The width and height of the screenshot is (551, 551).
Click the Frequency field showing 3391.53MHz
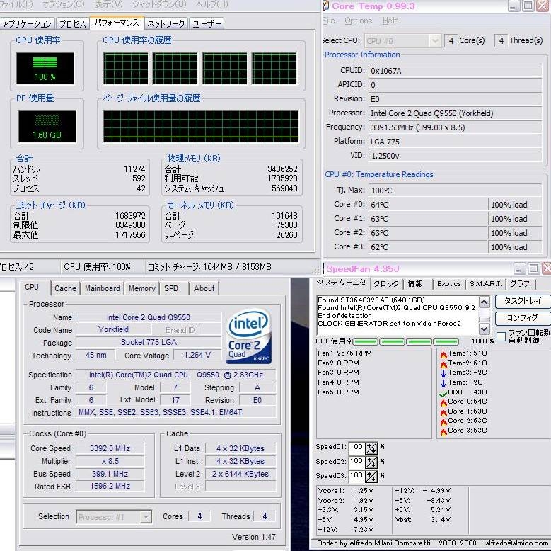coord(455,127)
